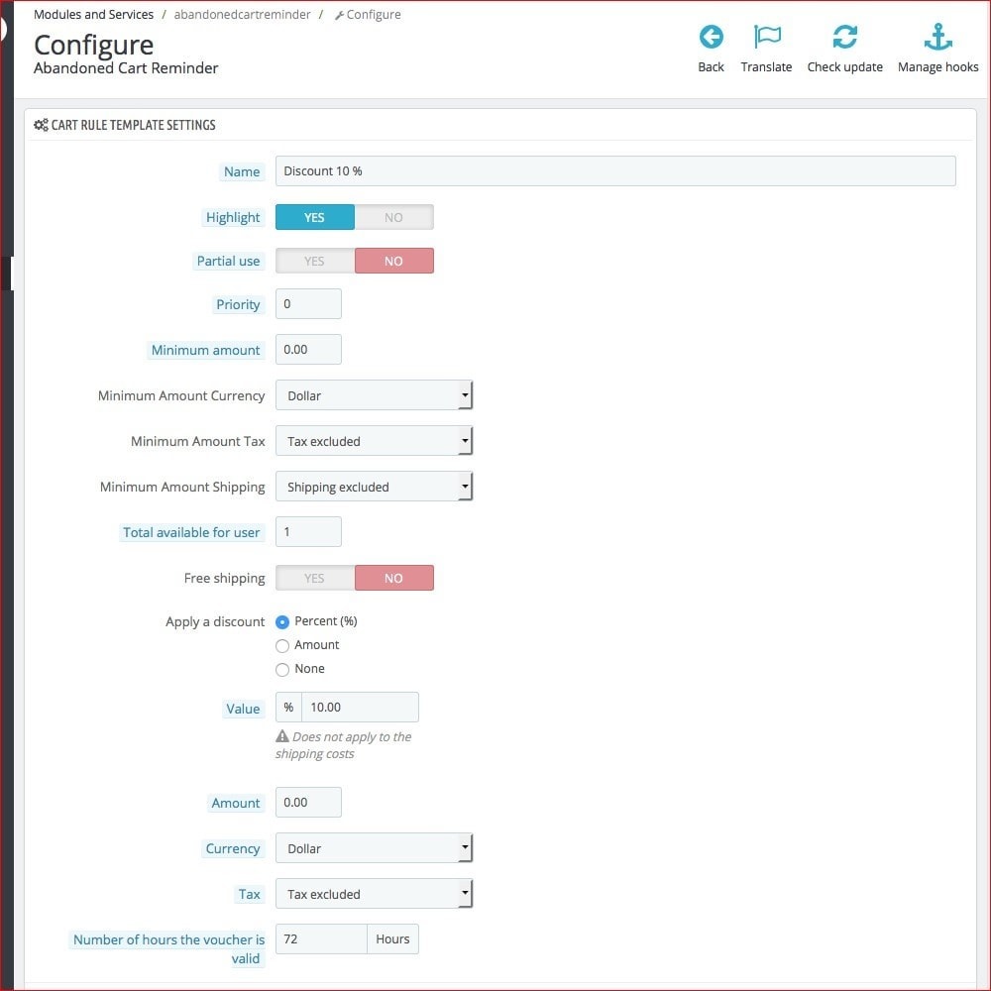Click the Total available for user field

(308, 532)
